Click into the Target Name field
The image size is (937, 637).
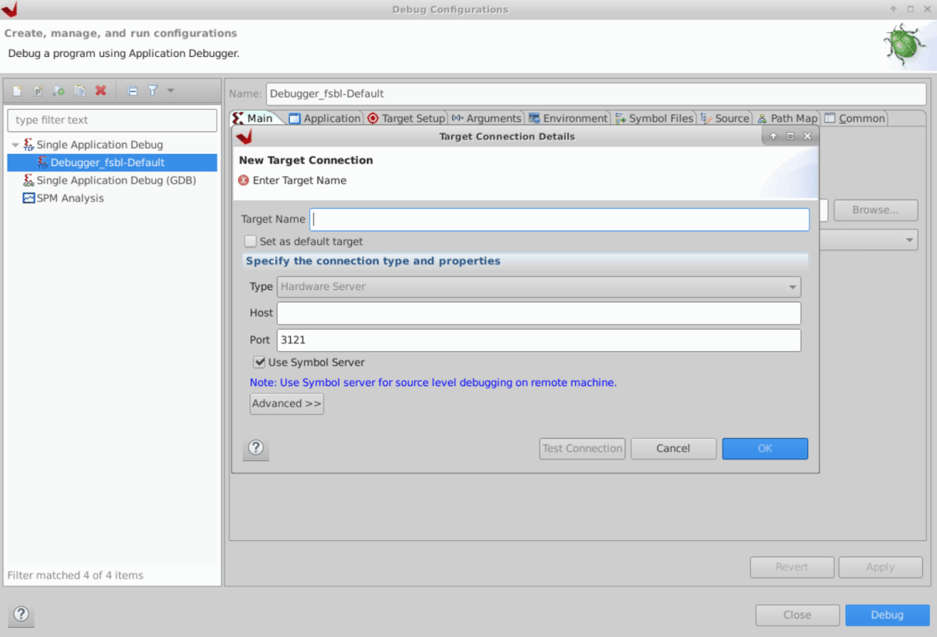click(x=559, y=220)
